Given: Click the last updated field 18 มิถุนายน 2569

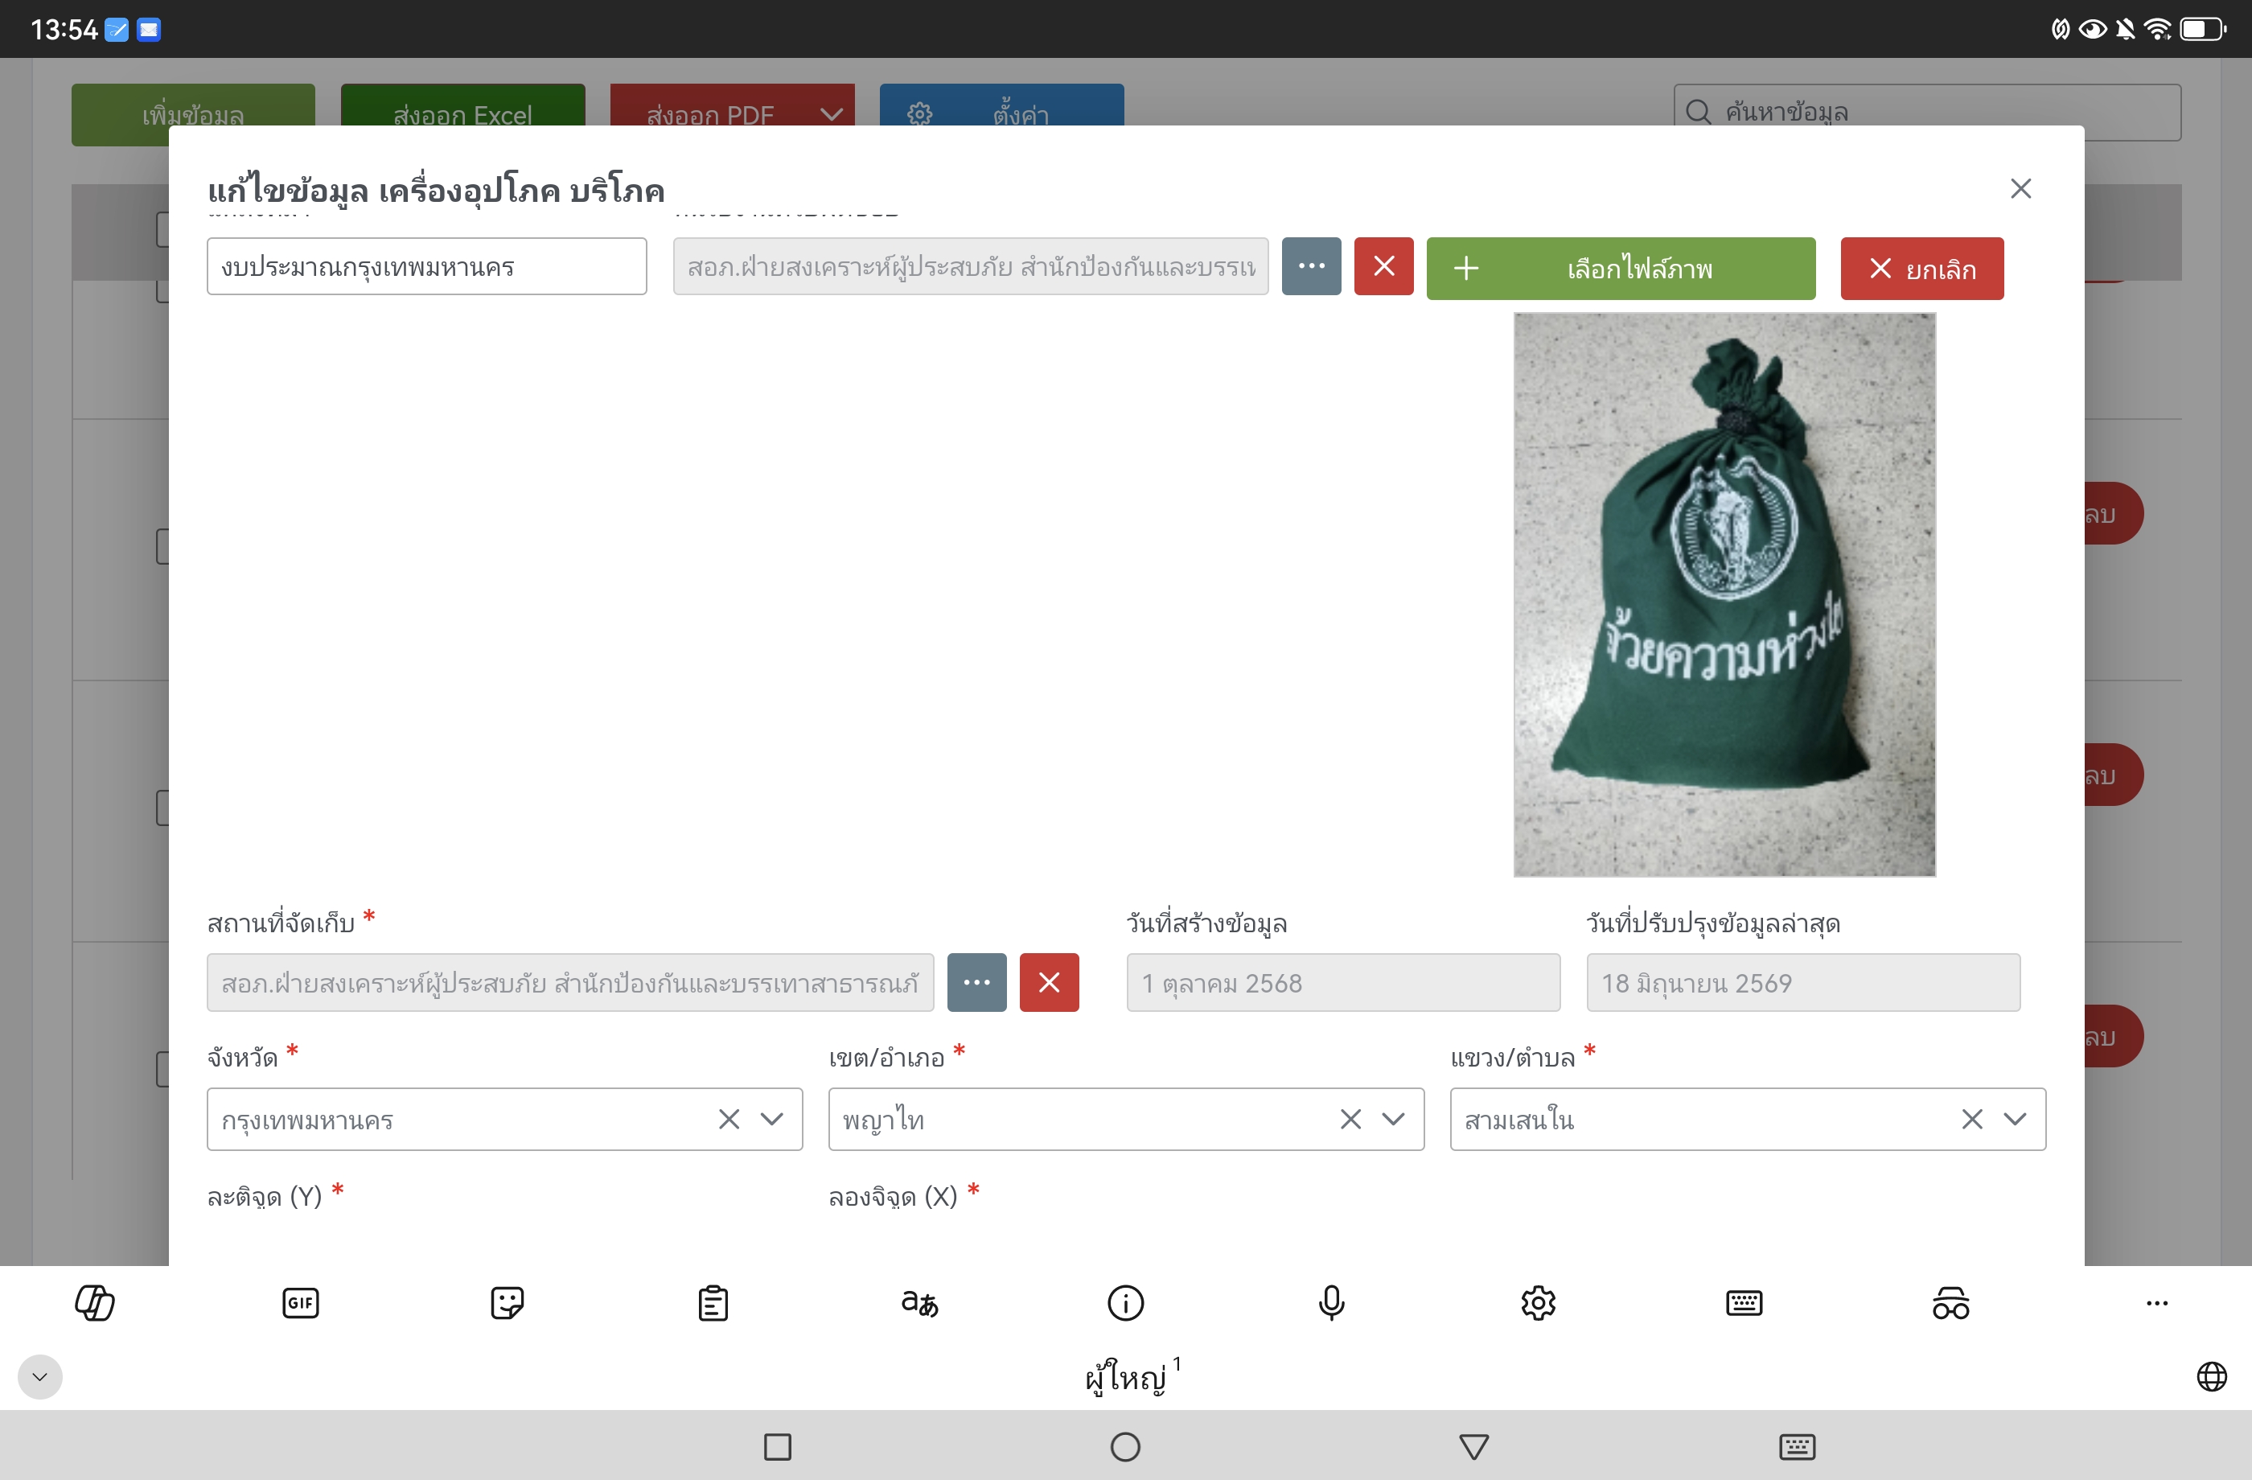Looking at the screenshot, I should (x=1803, y=983).
